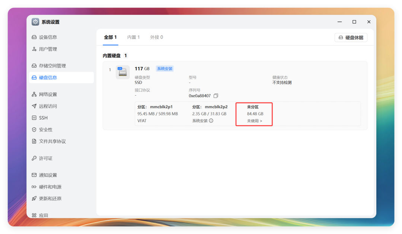
Task: Open 许可证 in the sidebar
Action: tap(61, 158)
